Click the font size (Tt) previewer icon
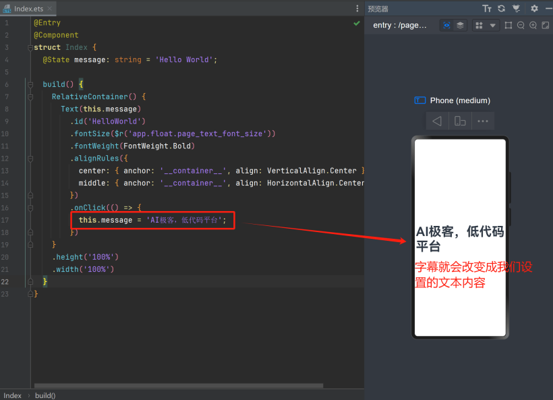The width and height of the screenshot is (553, 400). click(x=487, y=9)
